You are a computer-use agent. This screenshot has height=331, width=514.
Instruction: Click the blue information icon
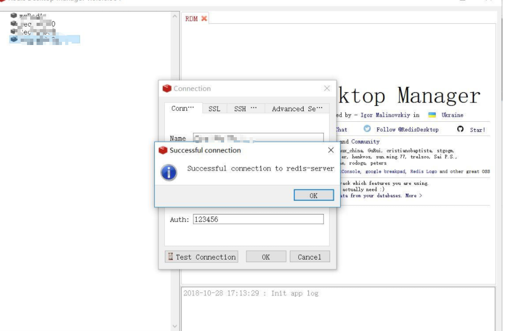click(x=169, y=172)
